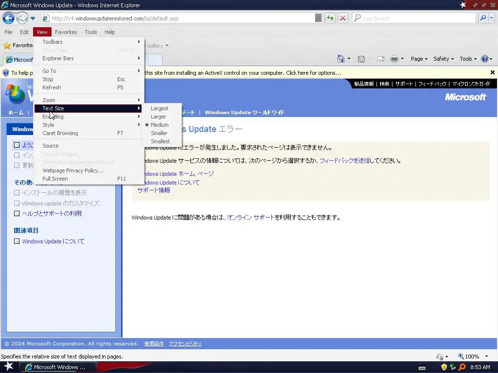Viewport: 498px width, 373px height.
Task: Select Smaller text size
Action: [161, 133]
